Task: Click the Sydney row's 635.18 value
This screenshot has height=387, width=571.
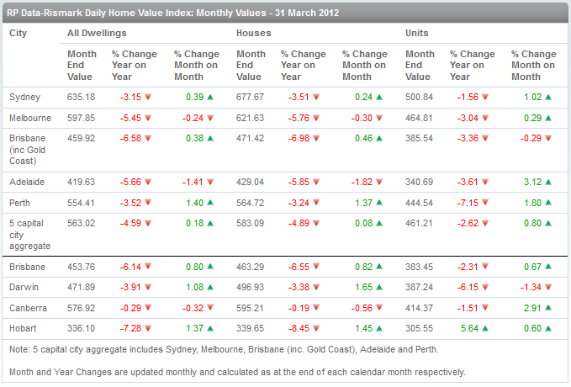Action: click(x=82, y=98)
